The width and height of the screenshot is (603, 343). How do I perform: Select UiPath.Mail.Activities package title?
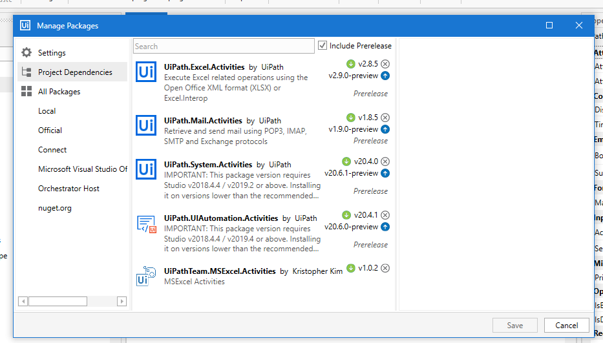pos(203,121)
